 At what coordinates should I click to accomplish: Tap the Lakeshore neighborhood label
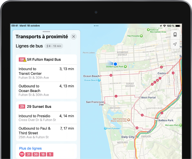click(114, 108)
